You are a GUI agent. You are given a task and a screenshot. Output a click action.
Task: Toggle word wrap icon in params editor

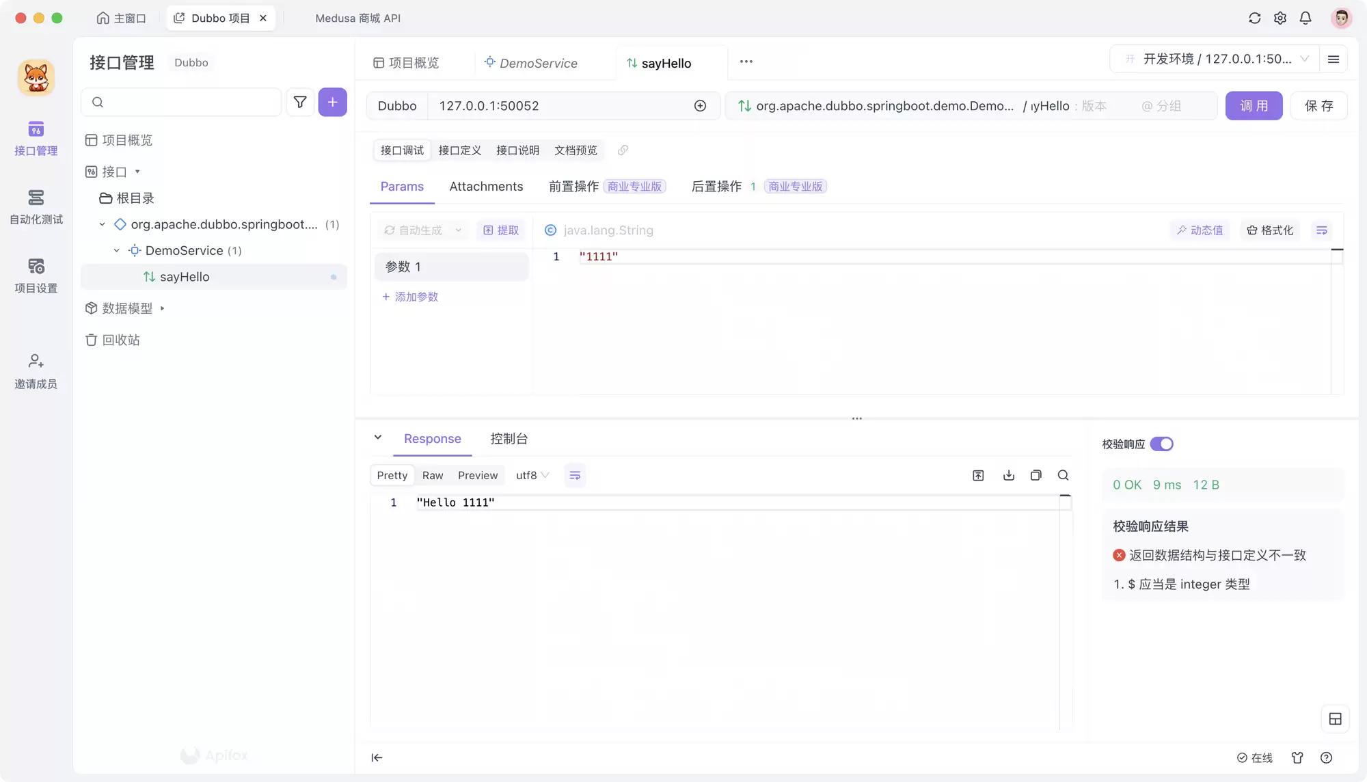pos(1322,230)
